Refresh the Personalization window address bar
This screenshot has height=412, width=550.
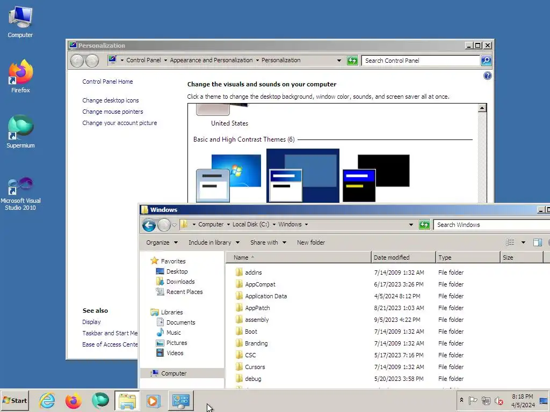click(x=352, y=60)
